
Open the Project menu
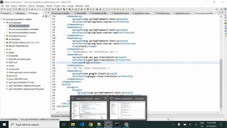(x=57, y=6)
